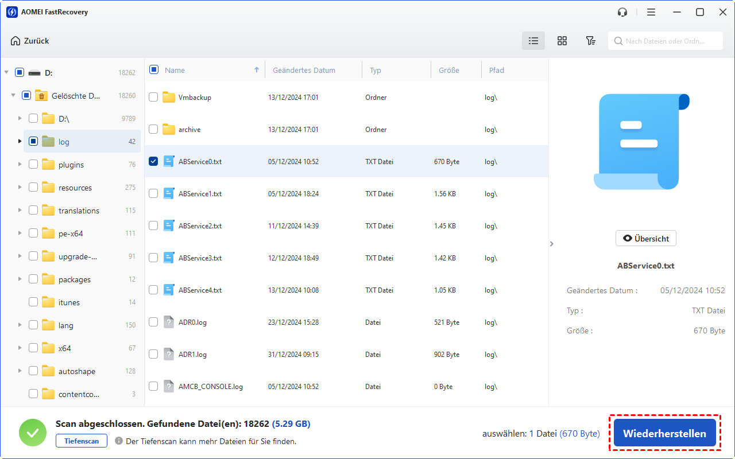This screenshot has width=735, height=459.
Task: Click the headset support icon
Action: pos(622,12)
